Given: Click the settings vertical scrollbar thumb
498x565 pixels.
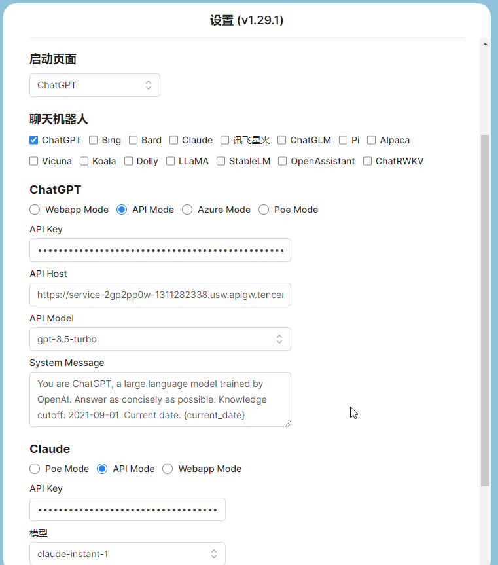Looking at the screenshot, I should pyautogui.click(x=485, y=310).
